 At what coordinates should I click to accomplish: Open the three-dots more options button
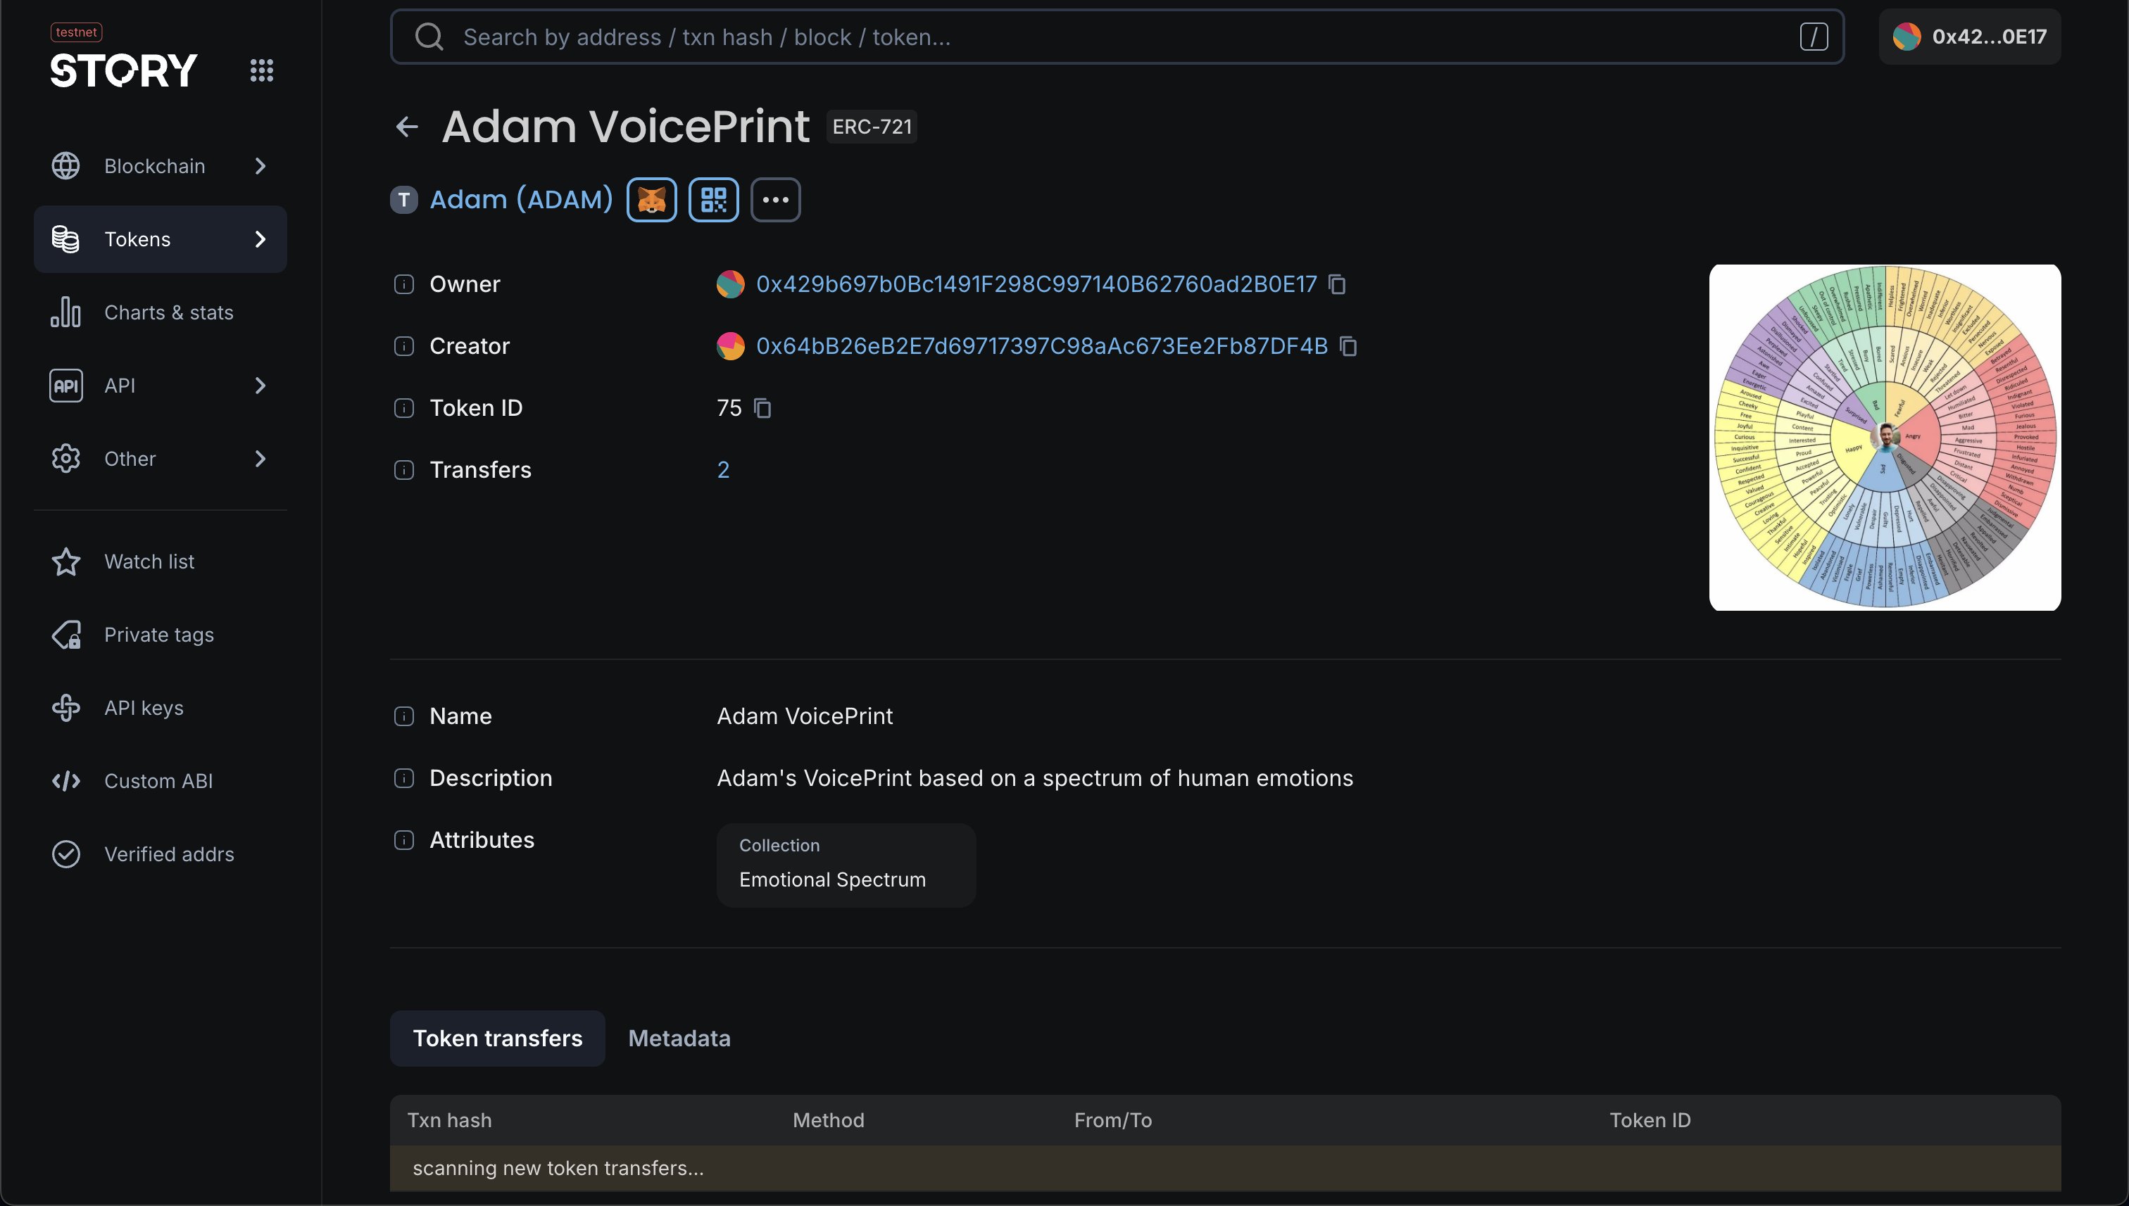point(775,200)
